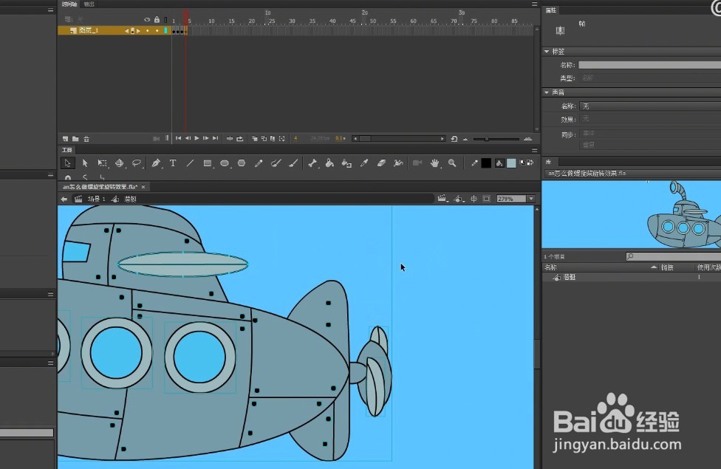This screenshot has height=469, width=721.
Task: Select the Width tool
Action: 398,162
